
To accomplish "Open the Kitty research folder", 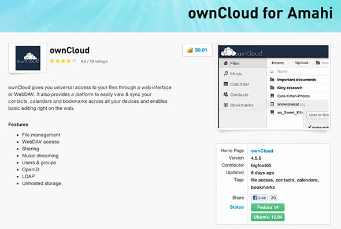I will coord(290,88).
